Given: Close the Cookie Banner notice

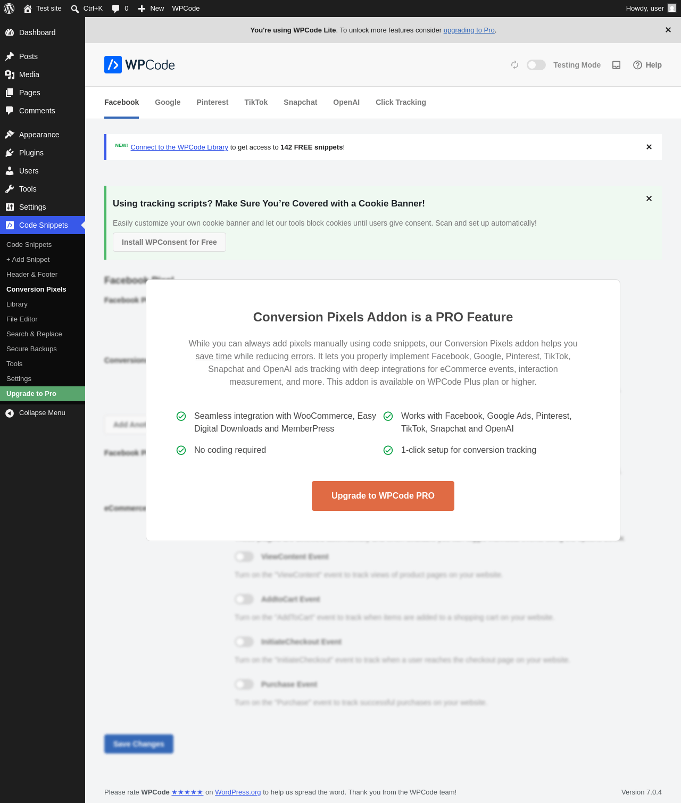Looking at the screenshot, I should pos(649,198).
